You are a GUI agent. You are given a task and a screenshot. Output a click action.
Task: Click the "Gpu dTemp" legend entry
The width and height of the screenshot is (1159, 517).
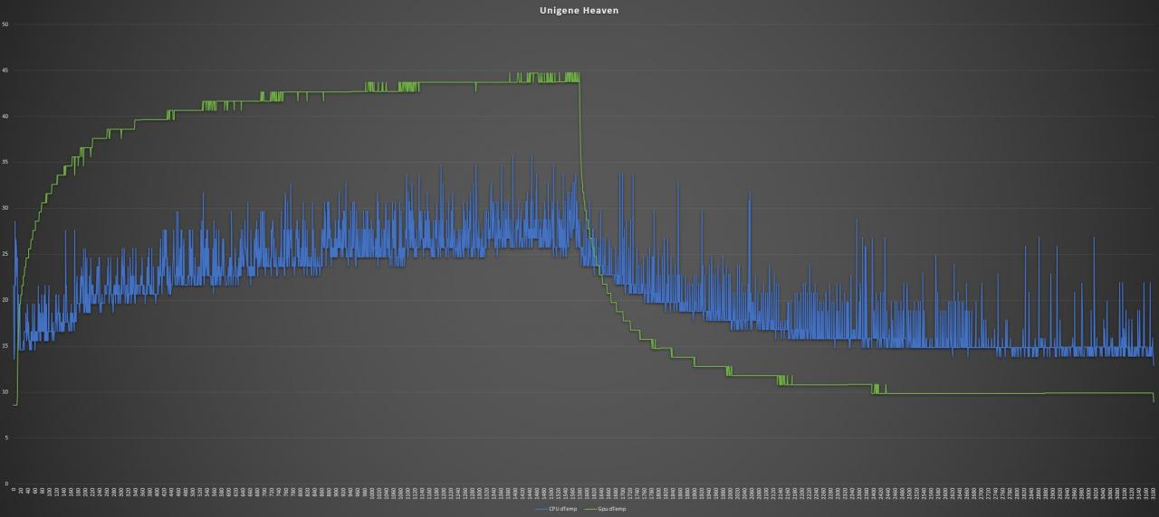[605, 509]
